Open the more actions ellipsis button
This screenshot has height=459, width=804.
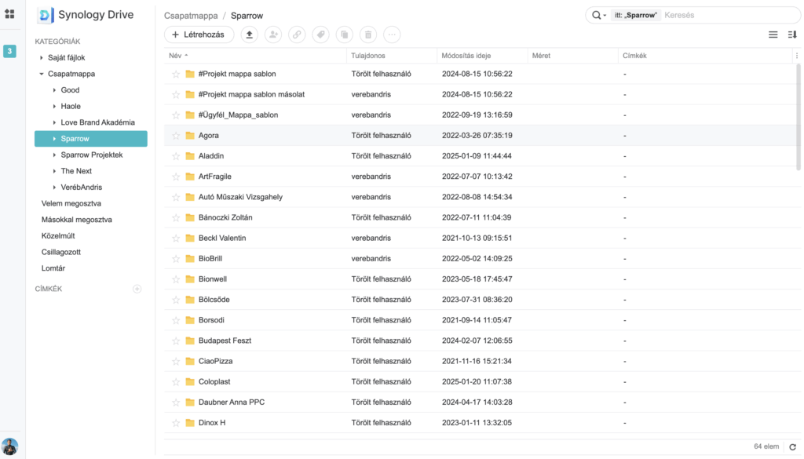pos(392,35)
